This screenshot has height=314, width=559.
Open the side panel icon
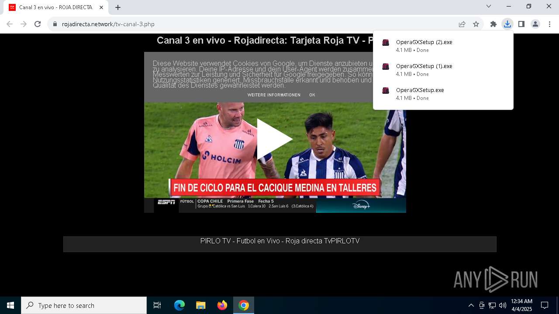point(521,24)
